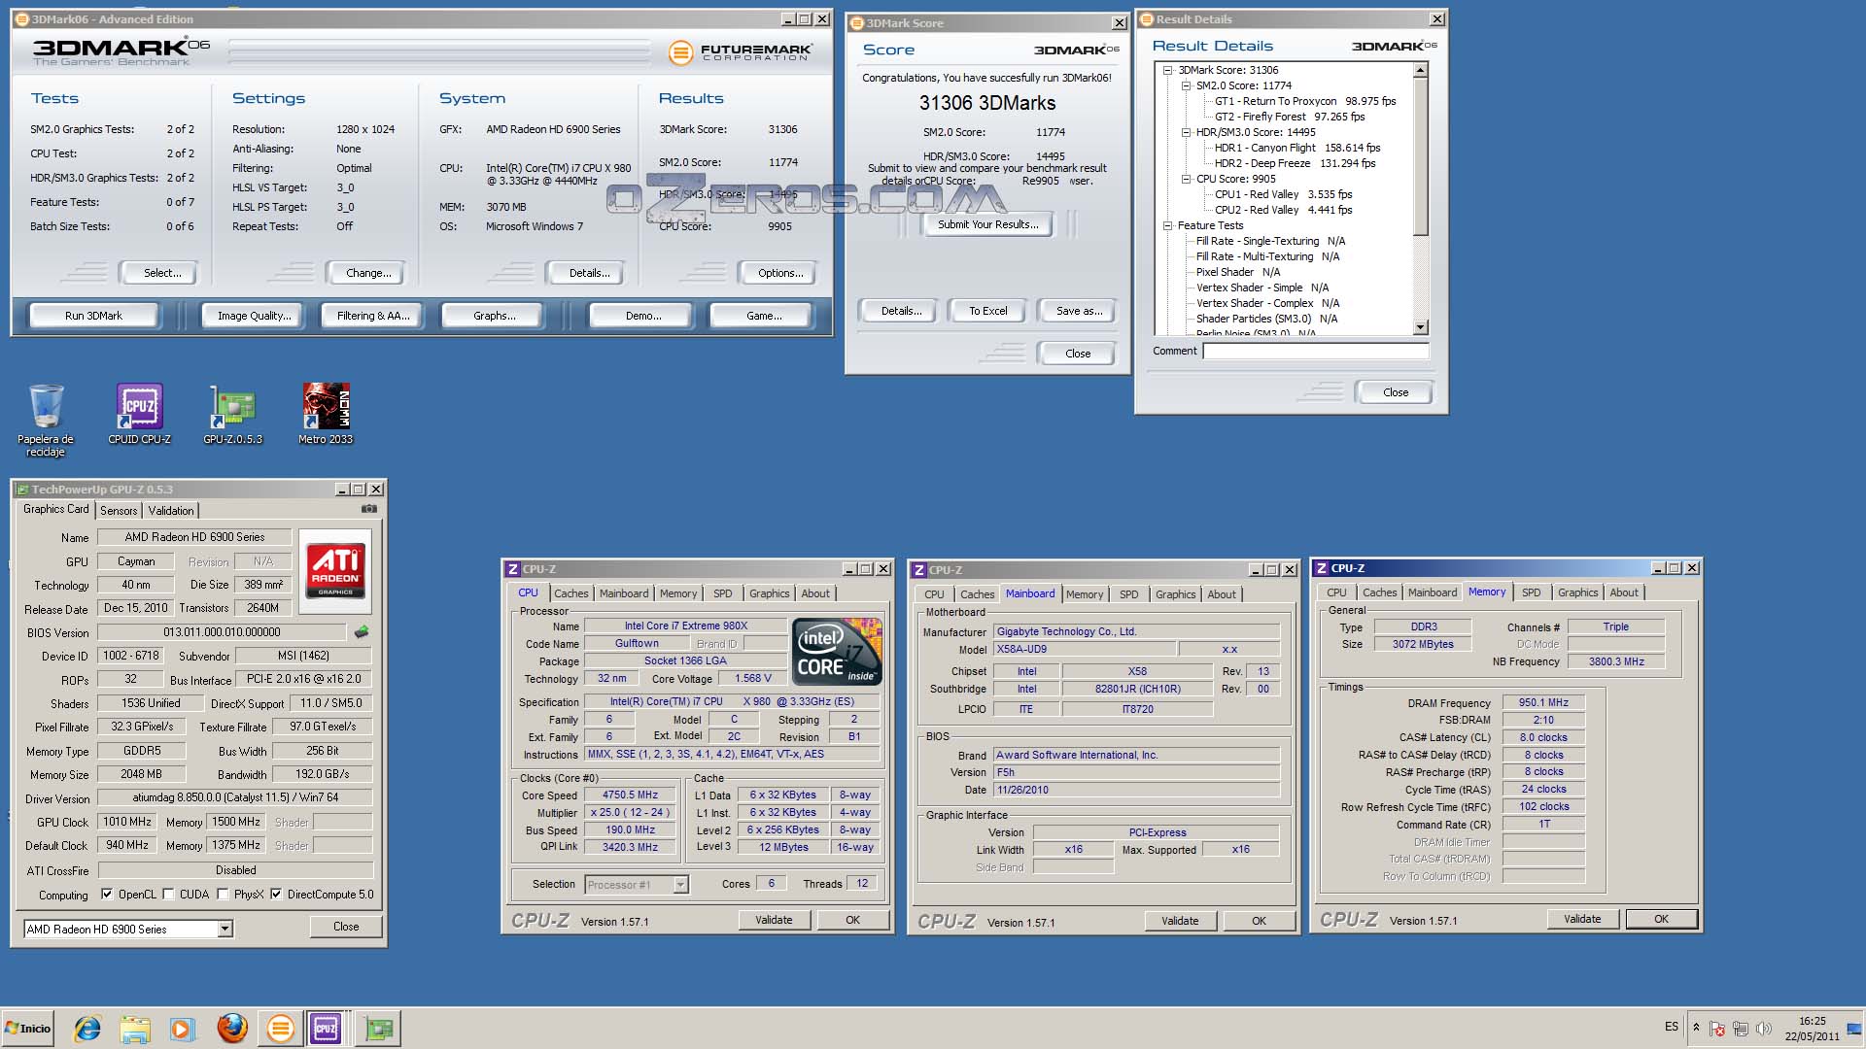The width and height of the screenshot is (1866, 1049).
Task: Switch to the Sensors tab in GPU-Z
Action: click(x=119, y=511)
